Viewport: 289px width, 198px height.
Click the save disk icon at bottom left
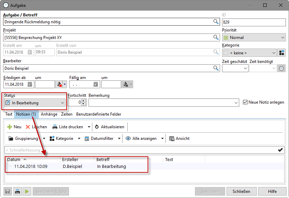pyautogui.click(x=7, y=192)
